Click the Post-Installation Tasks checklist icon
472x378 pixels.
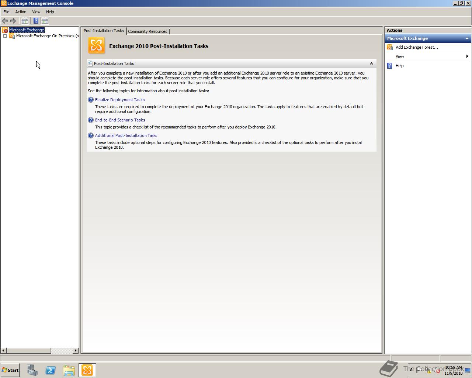pos(90,63)
